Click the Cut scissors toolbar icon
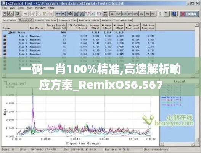The height and width of the screenshot is (153, 201). point(33,14)
